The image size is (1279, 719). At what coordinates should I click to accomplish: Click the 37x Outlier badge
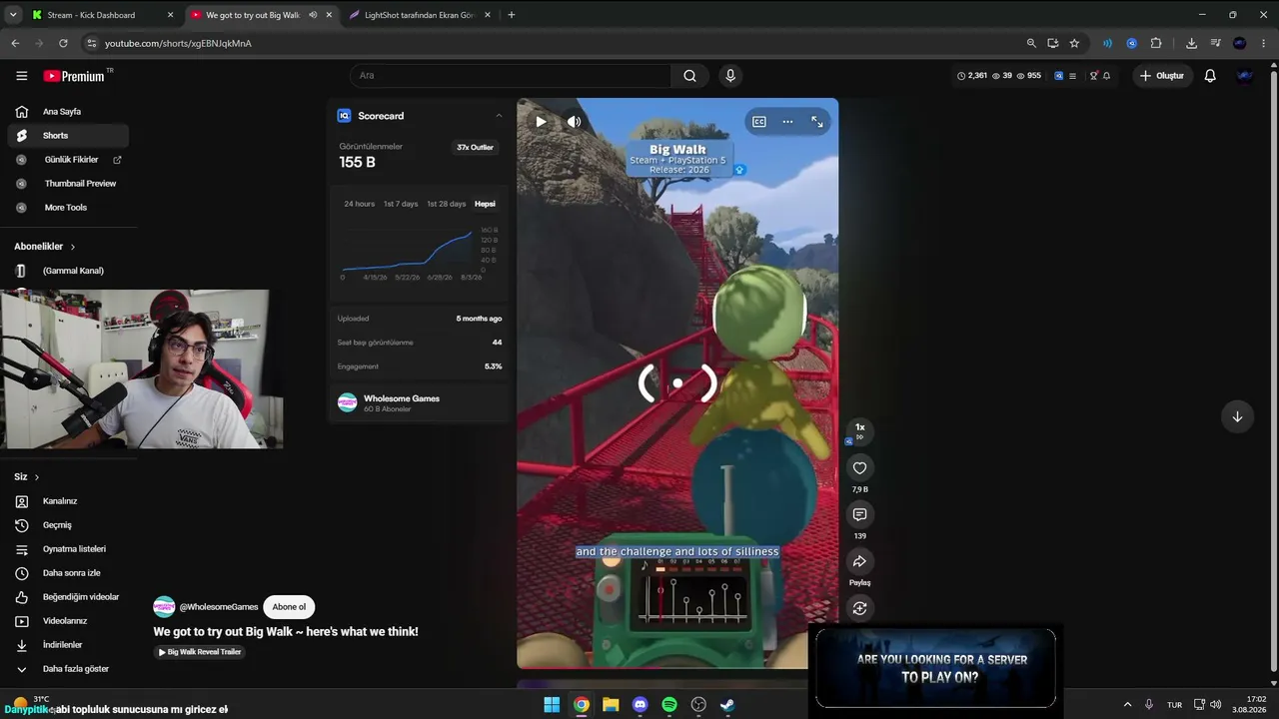[476, 148]
